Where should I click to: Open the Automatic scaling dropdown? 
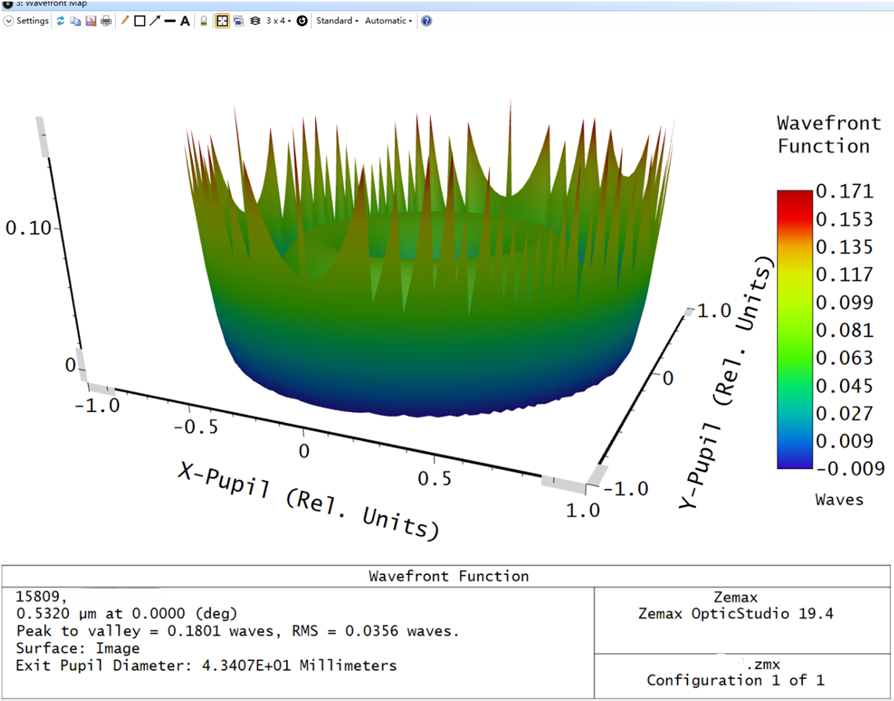point(388,21)
